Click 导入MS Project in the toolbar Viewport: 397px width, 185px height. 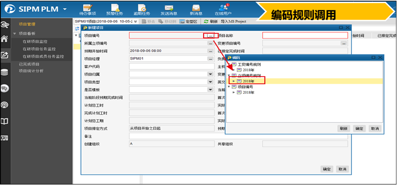[x=233, y=22]
